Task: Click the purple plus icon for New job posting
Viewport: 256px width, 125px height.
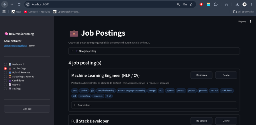Action: click(x=77, y=51)
